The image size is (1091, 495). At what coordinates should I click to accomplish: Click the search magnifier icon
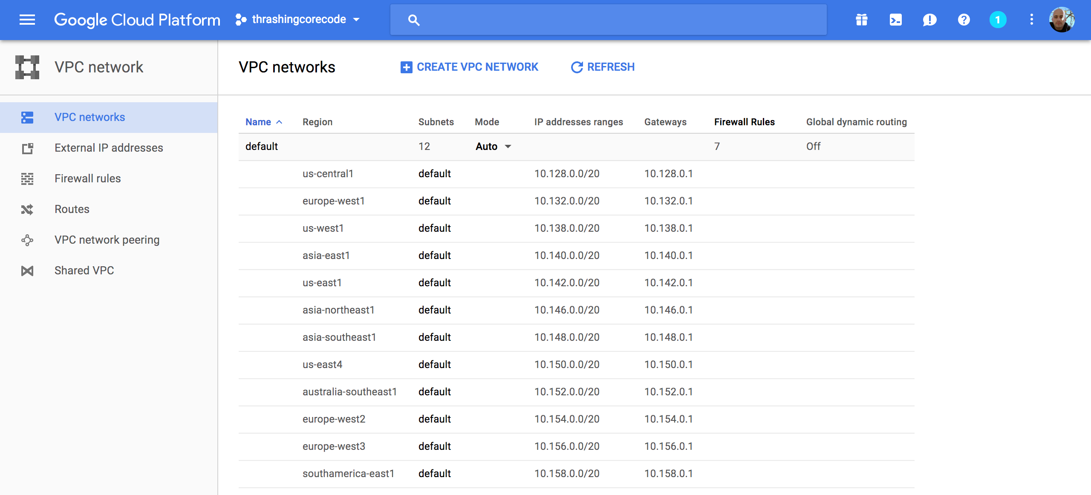coord(413,20)
